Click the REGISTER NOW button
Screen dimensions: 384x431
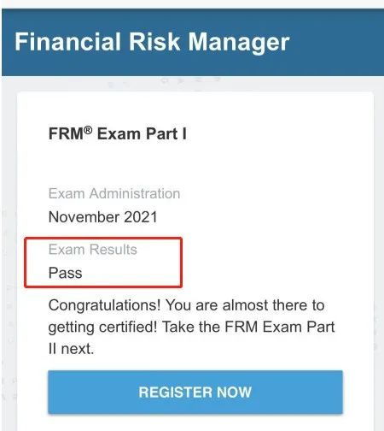[x=195, y=392]
